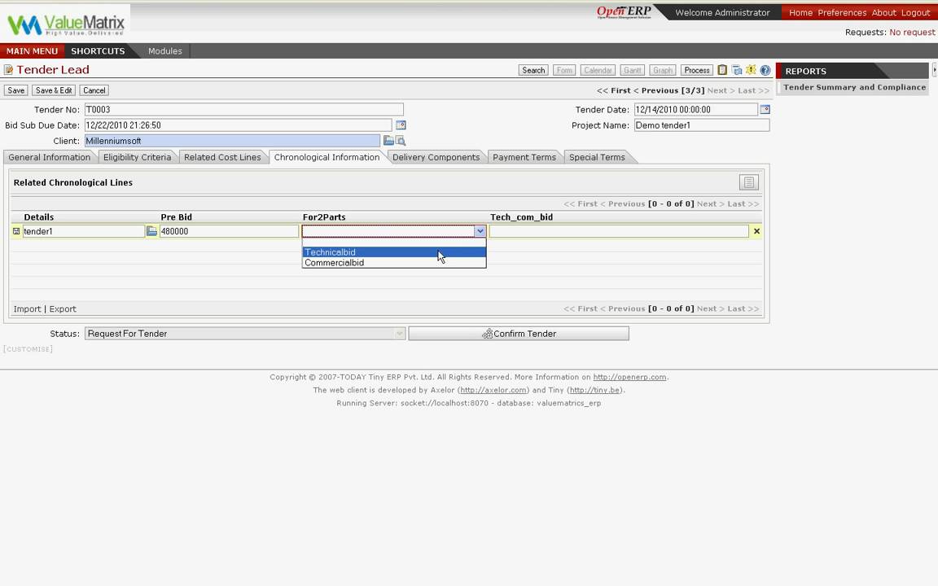Click Save & Edit button
938x586 pixels.
(54, 90)
